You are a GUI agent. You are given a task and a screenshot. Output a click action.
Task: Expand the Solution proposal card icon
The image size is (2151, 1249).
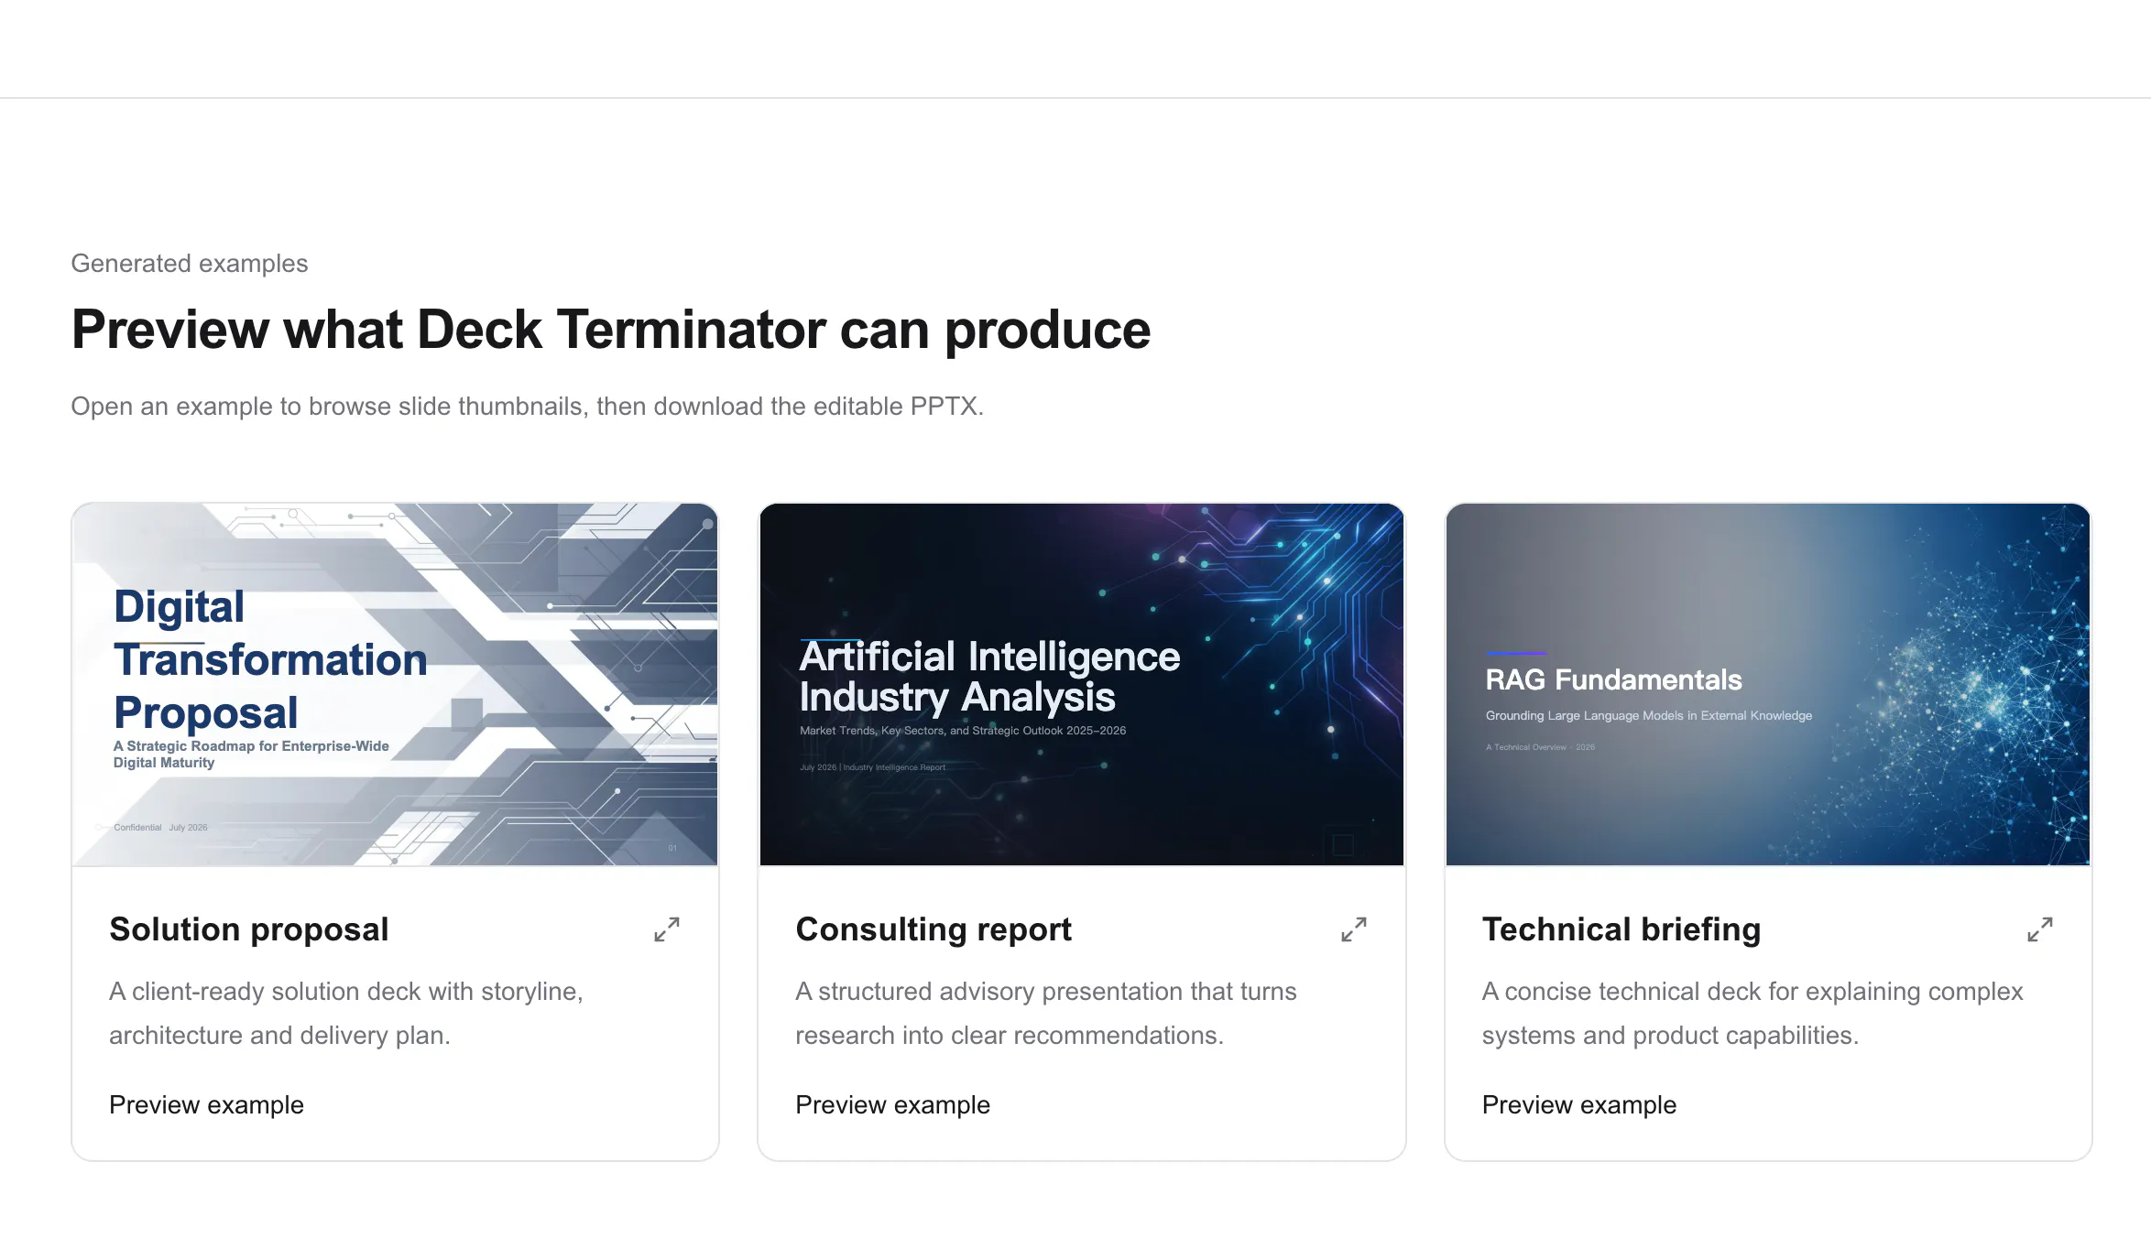click(x=667, y=929)
